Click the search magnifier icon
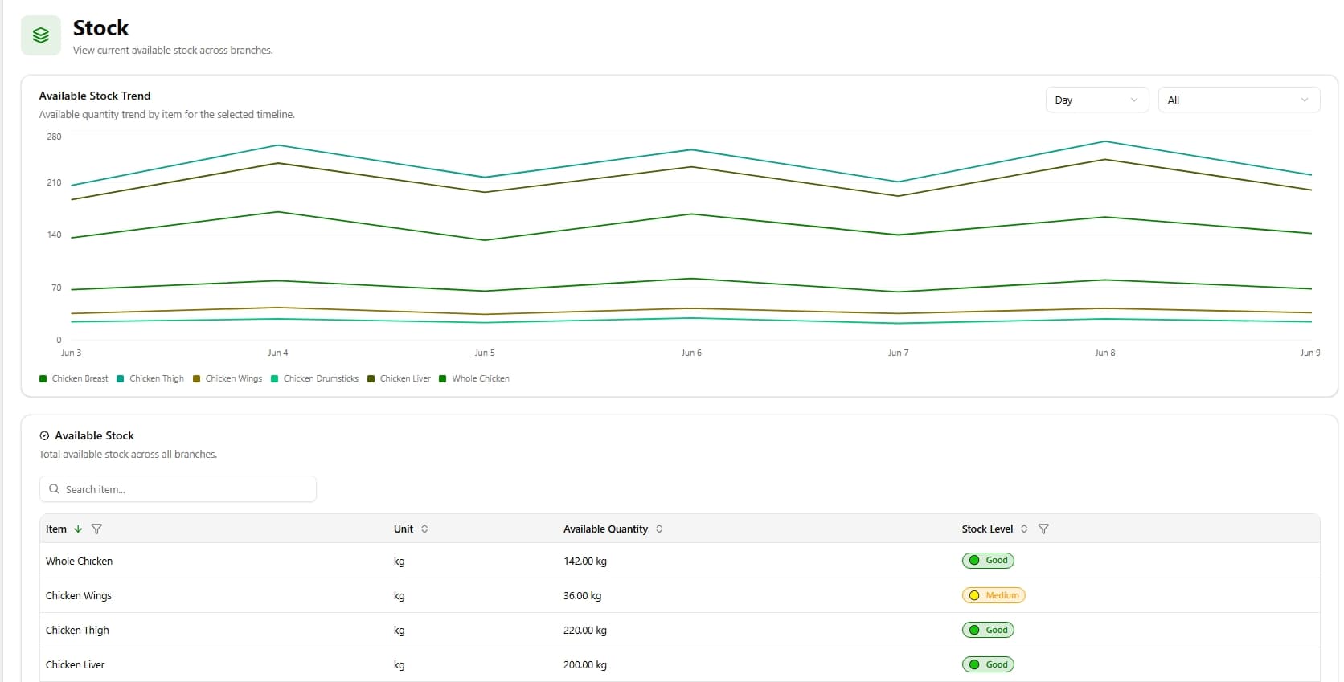Image resolution: width=1344 pixels, height=682 pixels. [x=54, y=489]
